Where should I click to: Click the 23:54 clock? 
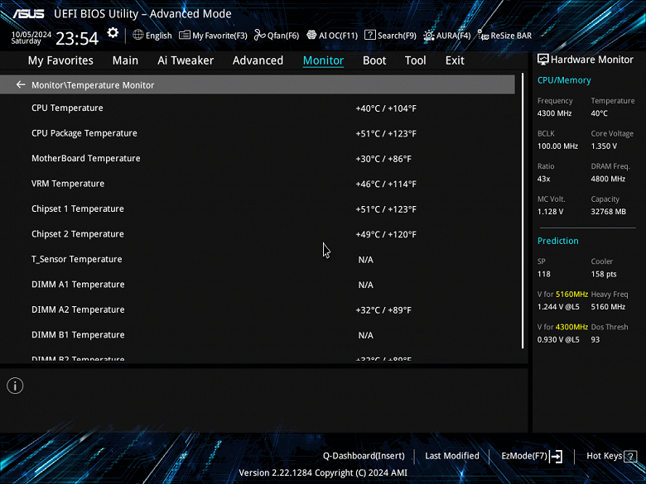pyautogui.click(x=77, y=39)
